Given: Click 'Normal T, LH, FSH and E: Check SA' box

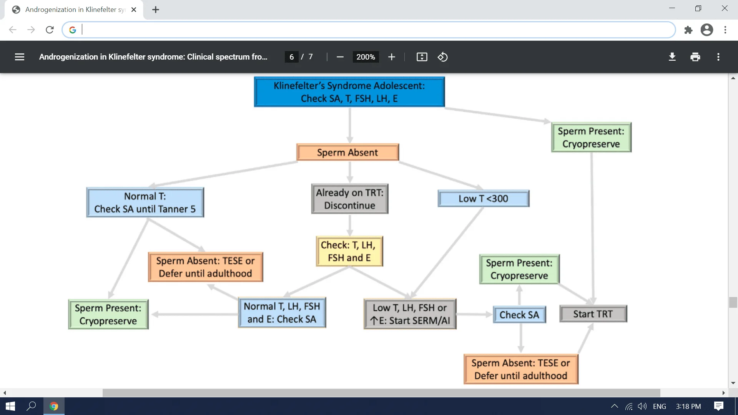Looking at the screenshot, I should [282, 313].
